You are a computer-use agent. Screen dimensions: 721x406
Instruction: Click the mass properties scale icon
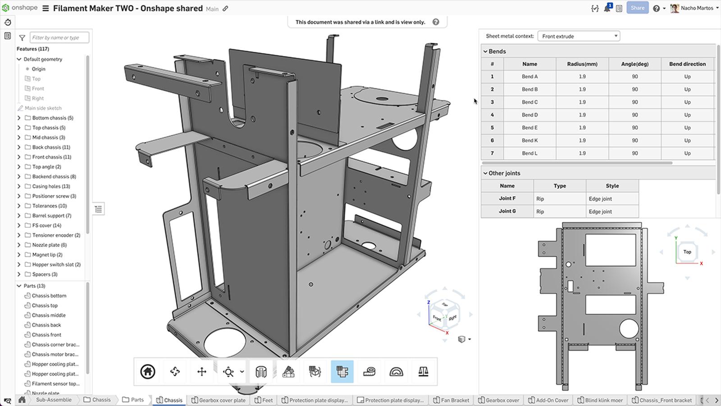(423, 372)
